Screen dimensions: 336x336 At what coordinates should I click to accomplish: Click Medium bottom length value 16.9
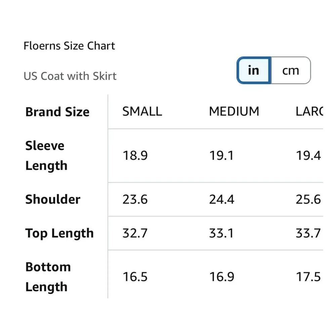(221, 277)
